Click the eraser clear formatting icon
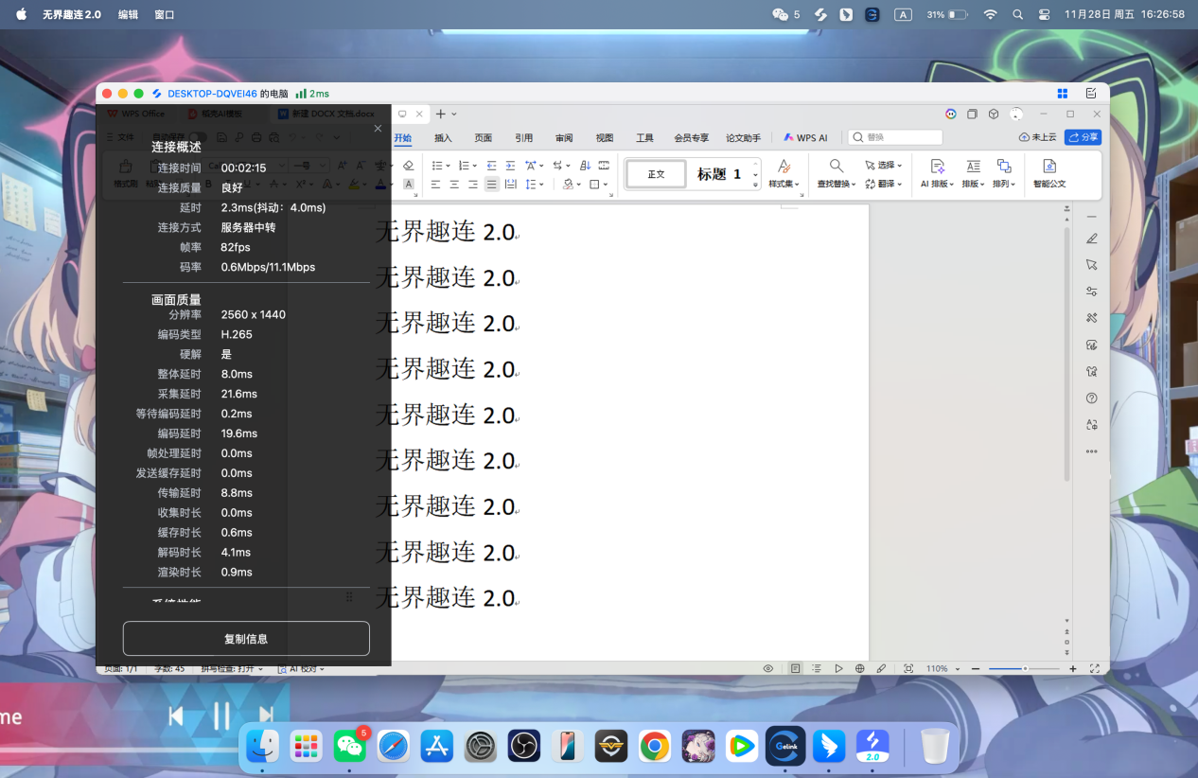 click(x=409, y=166)
